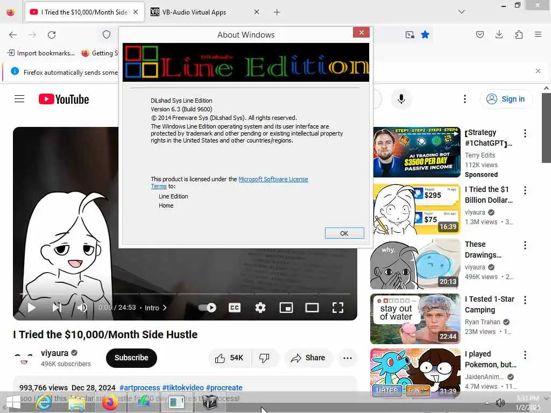Open options menu for These Drawings video

[525, 245]
